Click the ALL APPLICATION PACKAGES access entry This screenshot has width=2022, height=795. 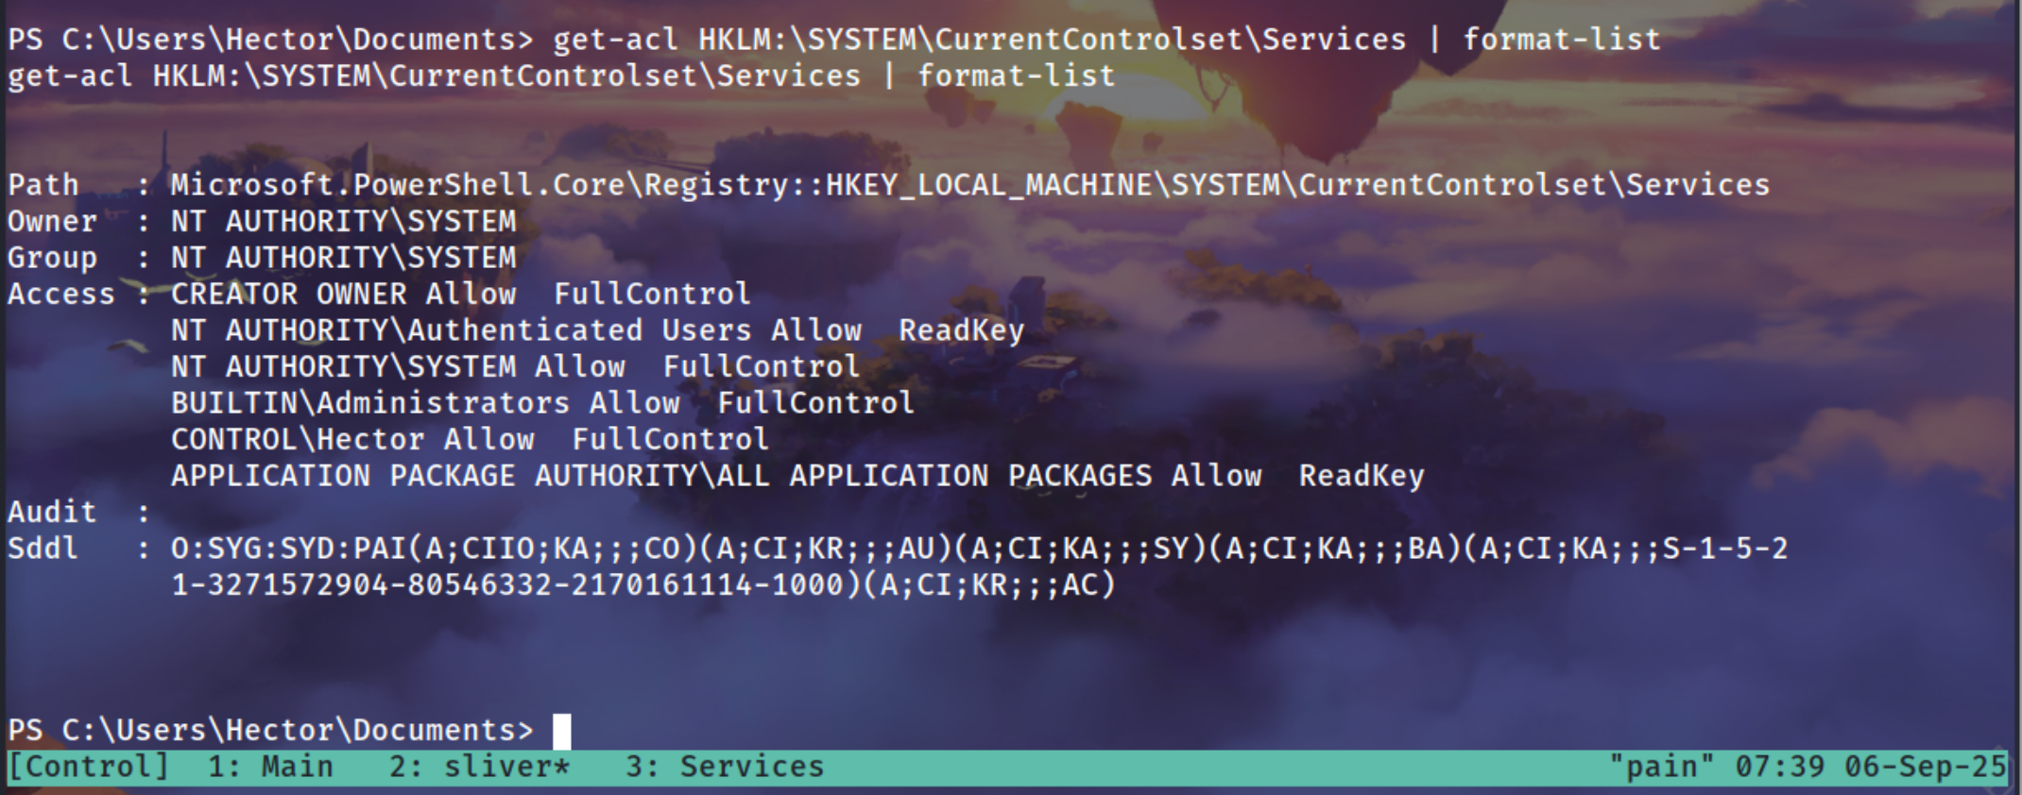[x=797, y=476]
